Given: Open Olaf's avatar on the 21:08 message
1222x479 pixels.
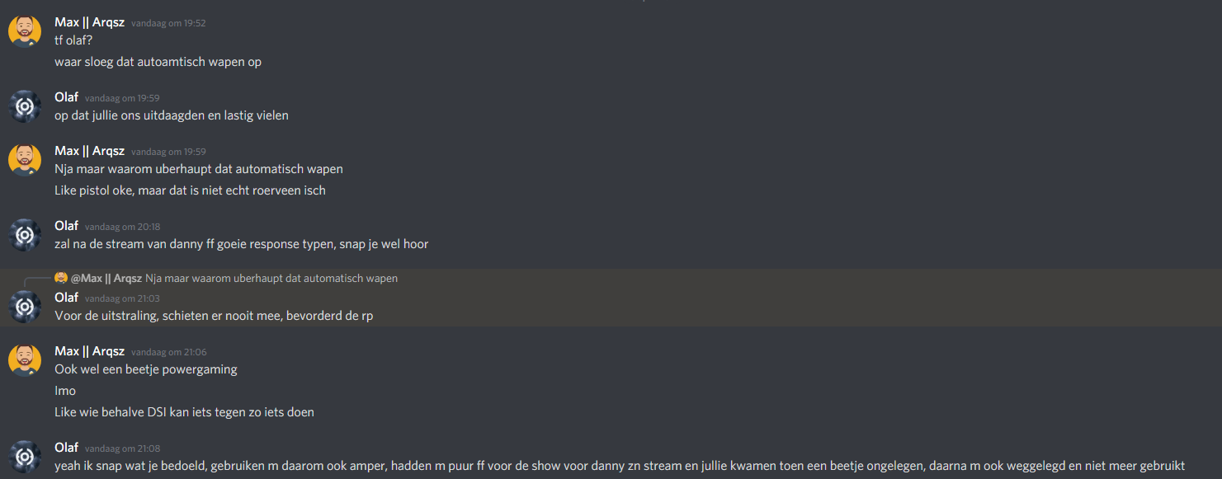Looking at the screenshot, I should point(25,457).
